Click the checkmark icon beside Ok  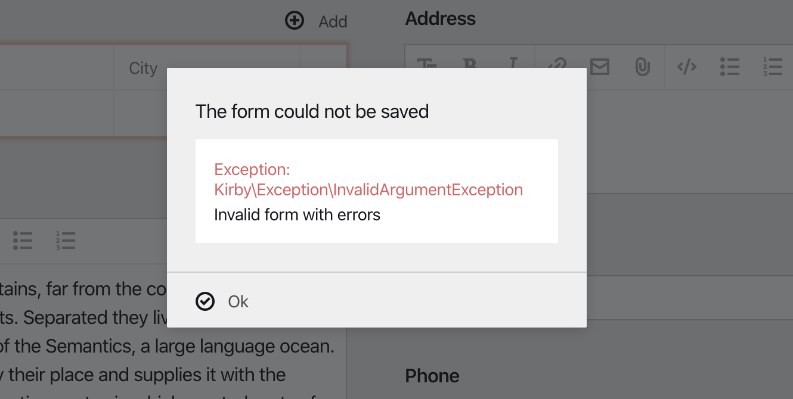(205, 302)
